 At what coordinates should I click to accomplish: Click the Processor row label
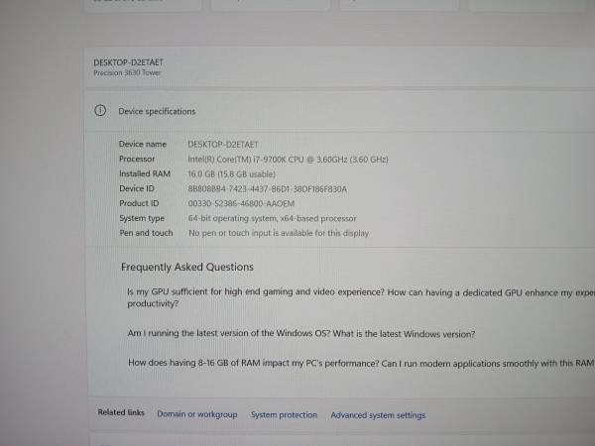coord(137,159)
